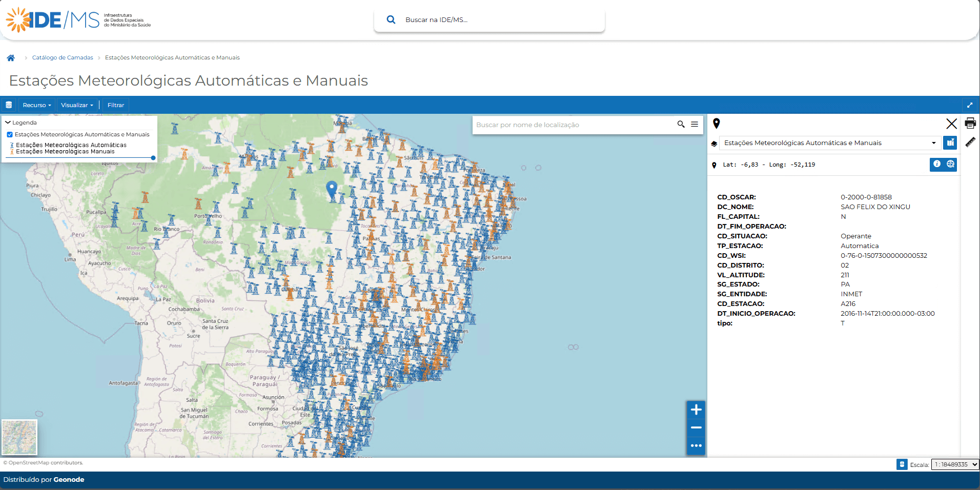This screenshot has height=490, width=980.
Task: Open the Recurso menu
Action: click(x=37, y=105)
